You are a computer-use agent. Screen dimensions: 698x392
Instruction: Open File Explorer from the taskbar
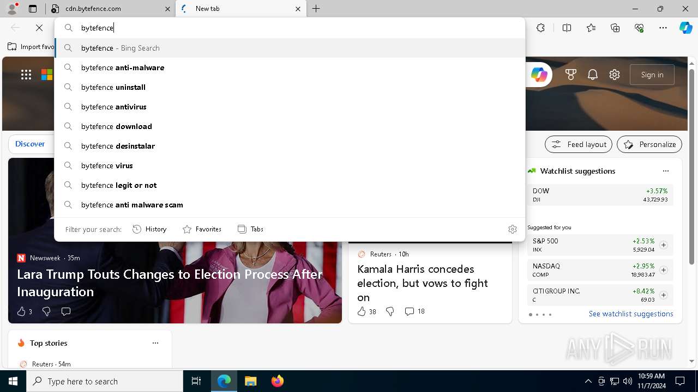pyautogui.click(x=250, y=381)
